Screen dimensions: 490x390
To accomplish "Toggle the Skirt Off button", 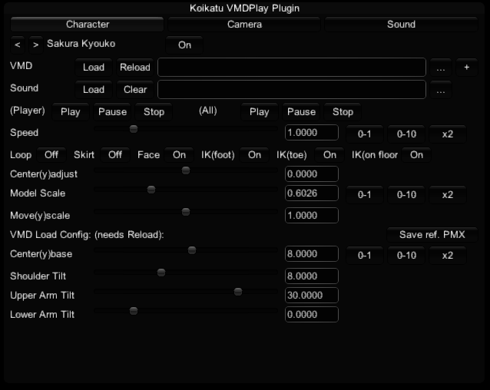I will coord(115,154).
